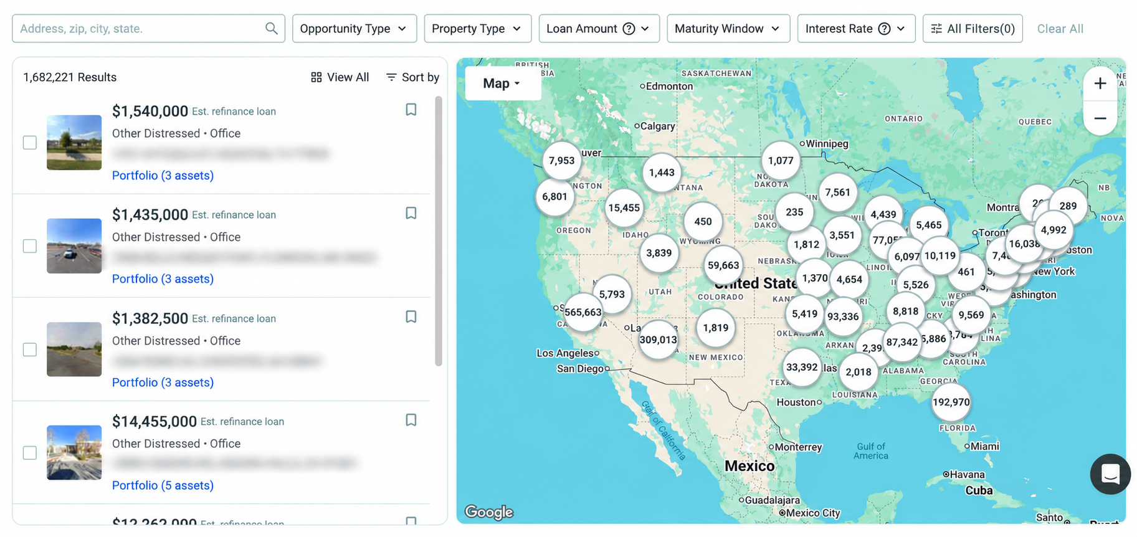Image resolution: width=1137 pixels, height=537 pixels.
Task: Bookmark the $14,455,000 listing
Action: 411,420
